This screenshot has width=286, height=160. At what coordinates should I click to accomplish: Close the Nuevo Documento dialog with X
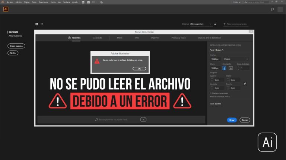(251, 31)
